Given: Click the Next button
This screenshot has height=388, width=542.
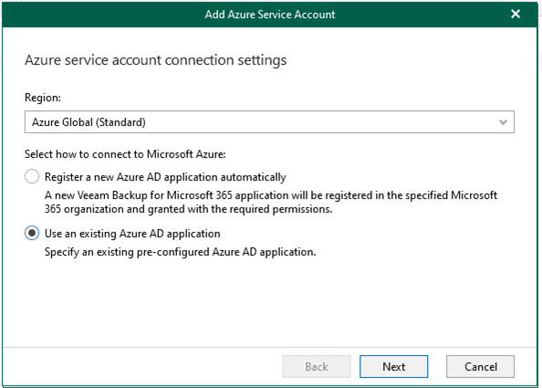Looking at the screenshot, I should pos(393,367).
